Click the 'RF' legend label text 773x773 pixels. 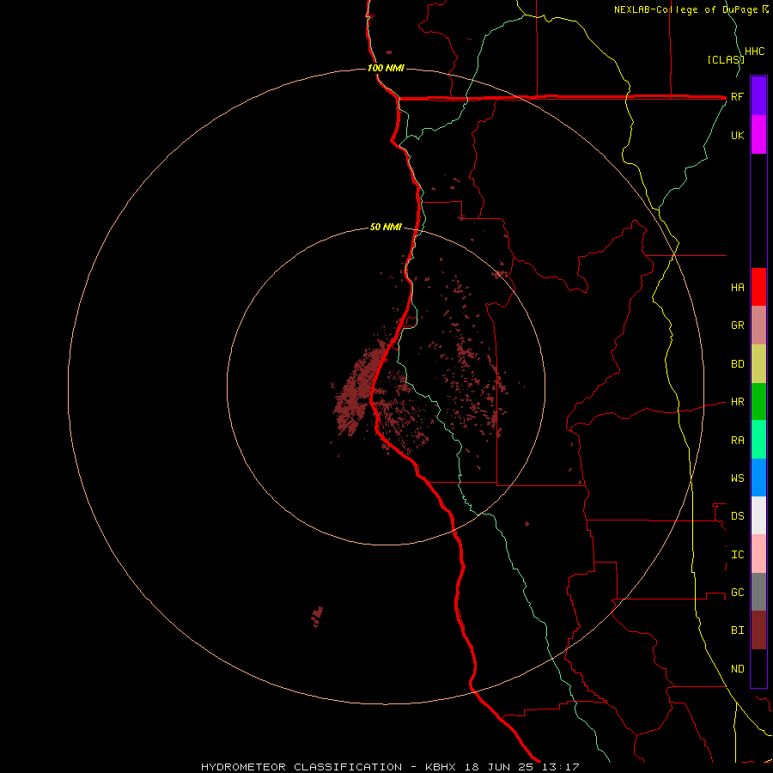[737, 96]
